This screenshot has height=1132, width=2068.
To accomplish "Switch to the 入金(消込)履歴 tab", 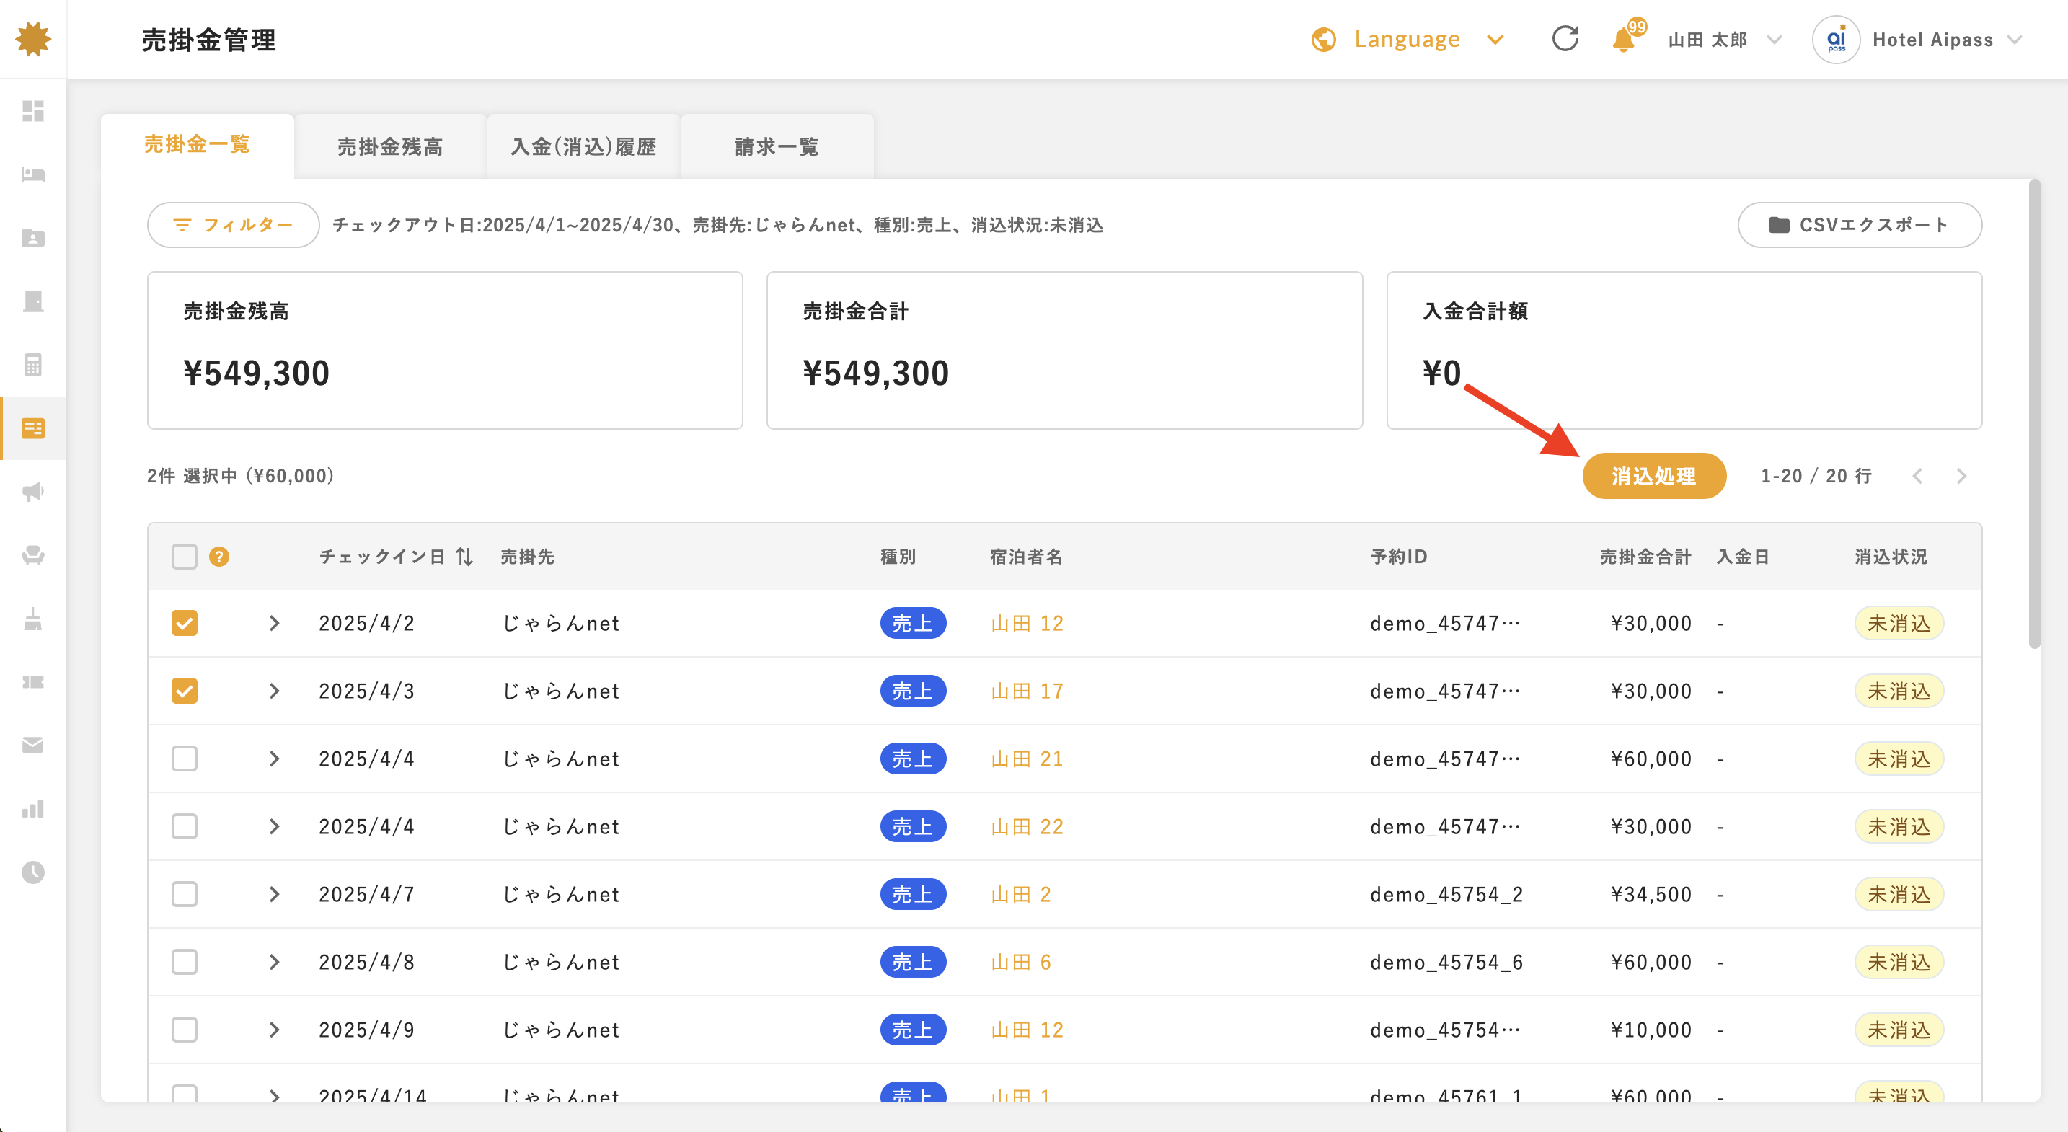I will (x=583, y=147).
